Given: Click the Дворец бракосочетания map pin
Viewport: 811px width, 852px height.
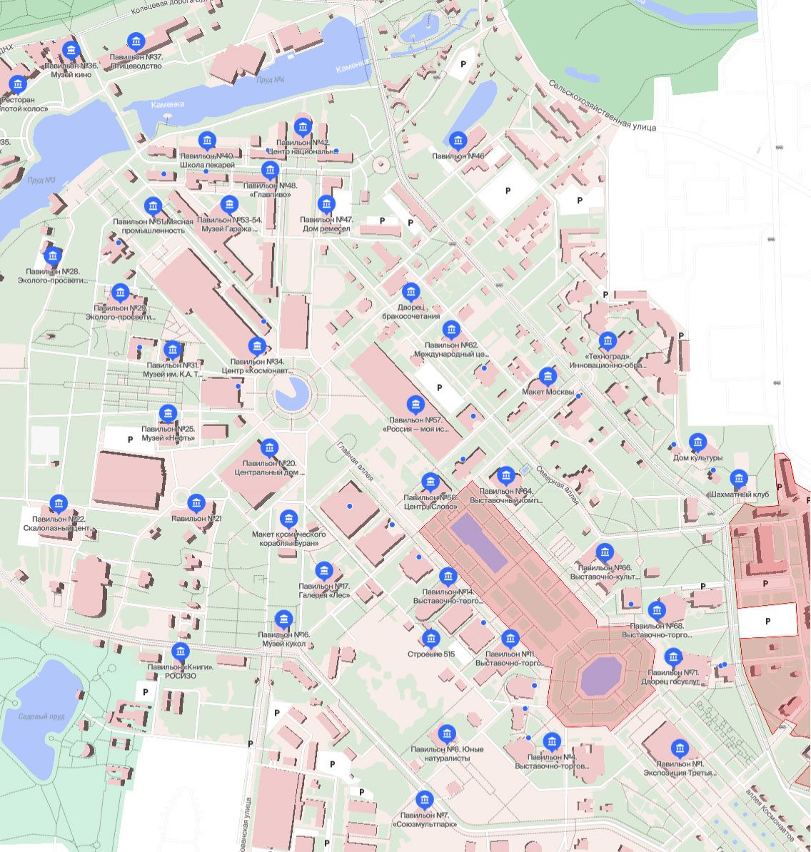Looking at the screenshot, I should tap(410, 292).
